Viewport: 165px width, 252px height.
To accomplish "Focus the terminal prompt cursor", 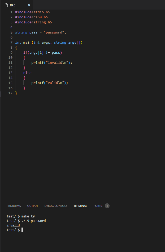I will click(23, 230).
